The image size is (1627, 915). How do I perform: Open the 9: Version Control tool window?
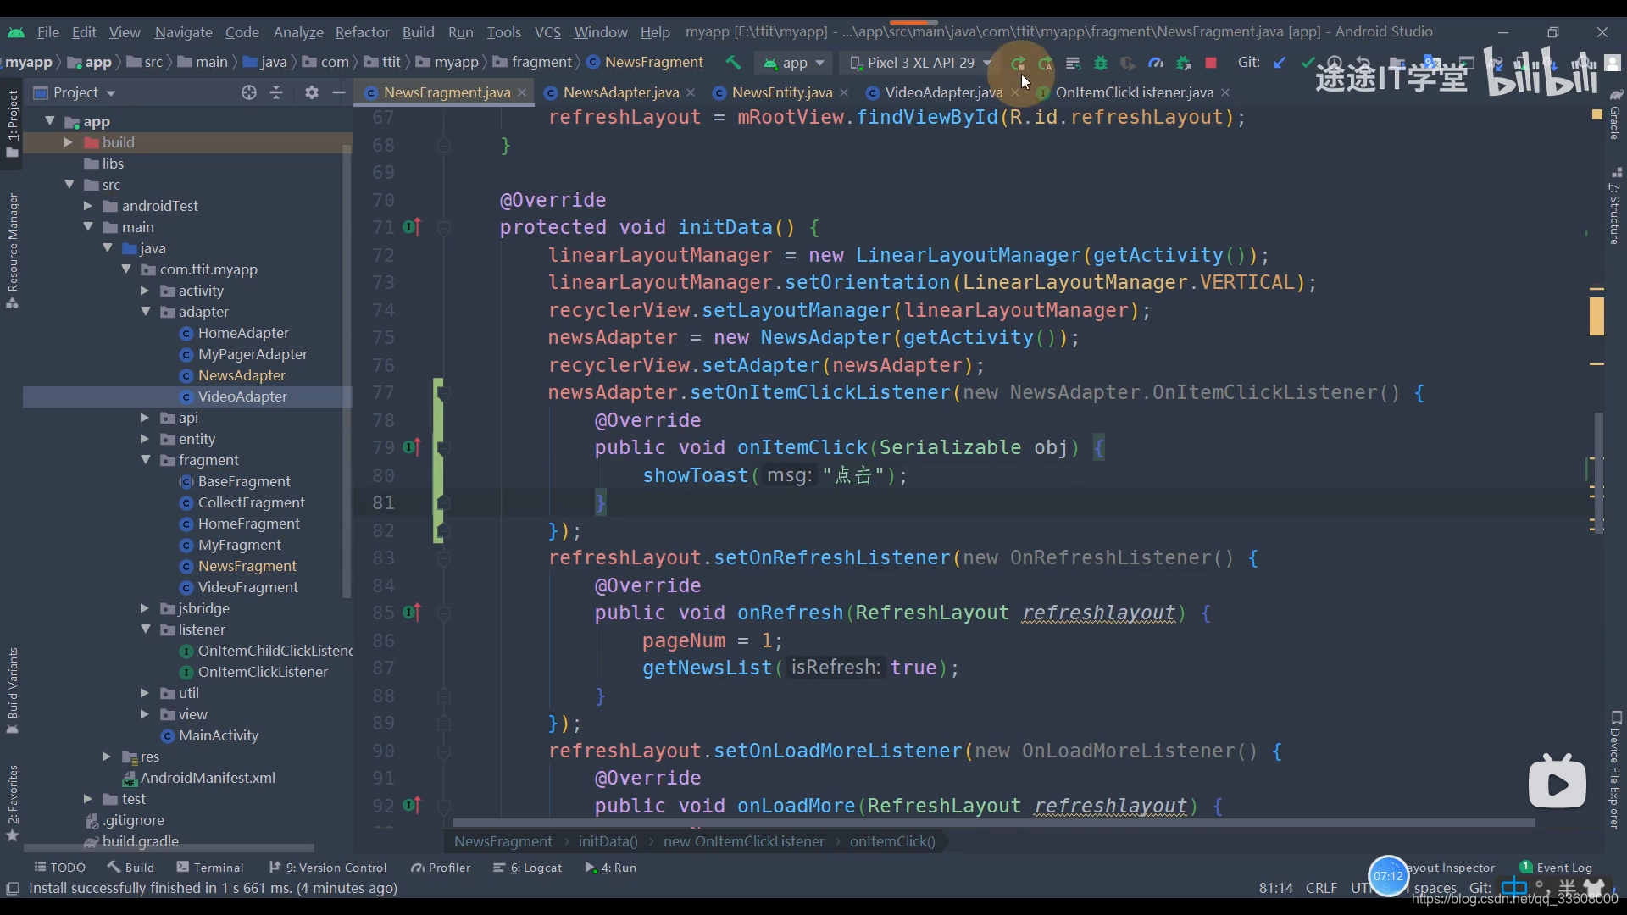coord(328,868)
